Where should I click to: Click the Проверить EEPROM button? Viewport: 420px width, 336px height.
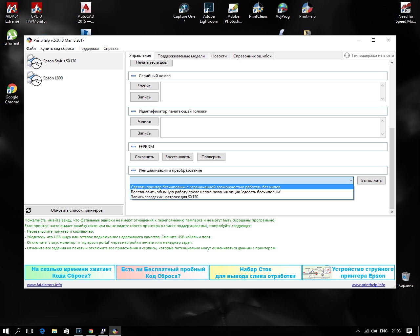coord(211,157)
